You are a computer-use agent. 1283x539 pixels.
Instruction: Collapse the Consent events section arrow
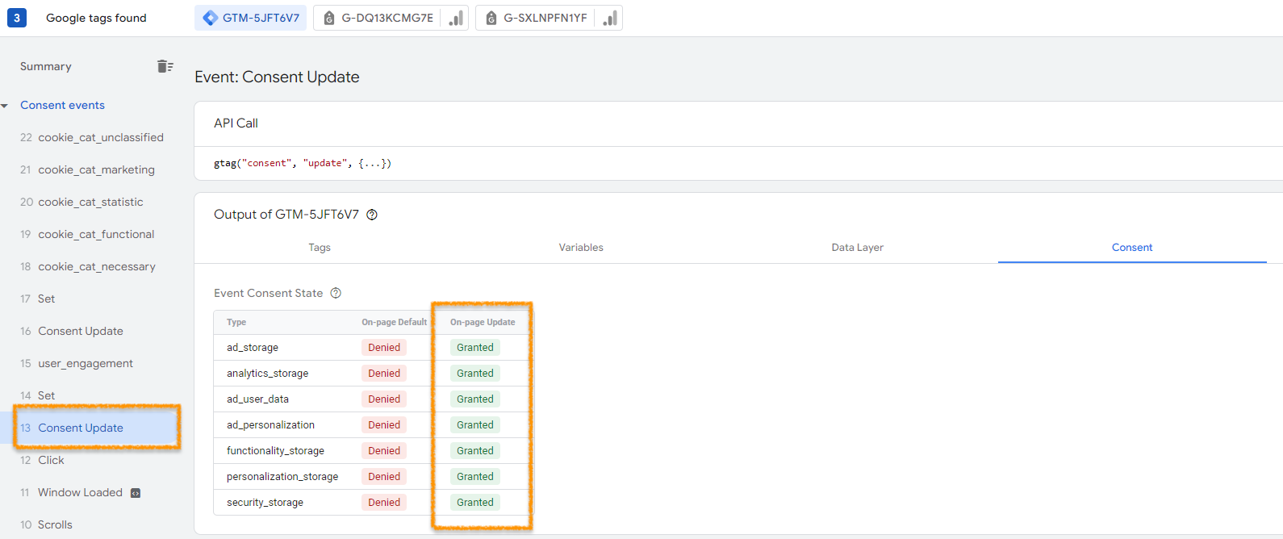tap(5, 106)
